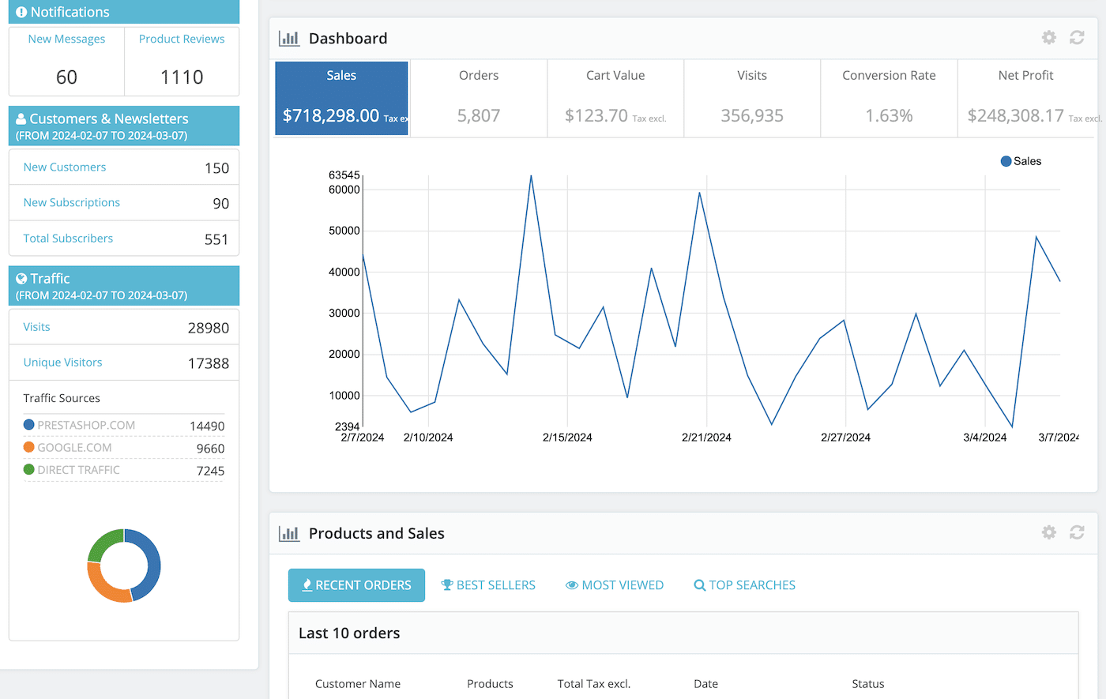View the Product Reviews count

(x=182, y=76)
